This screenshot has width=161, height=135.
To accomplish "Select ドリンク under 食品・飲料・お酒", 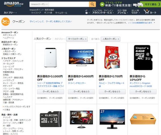I will tap(7, 117).
